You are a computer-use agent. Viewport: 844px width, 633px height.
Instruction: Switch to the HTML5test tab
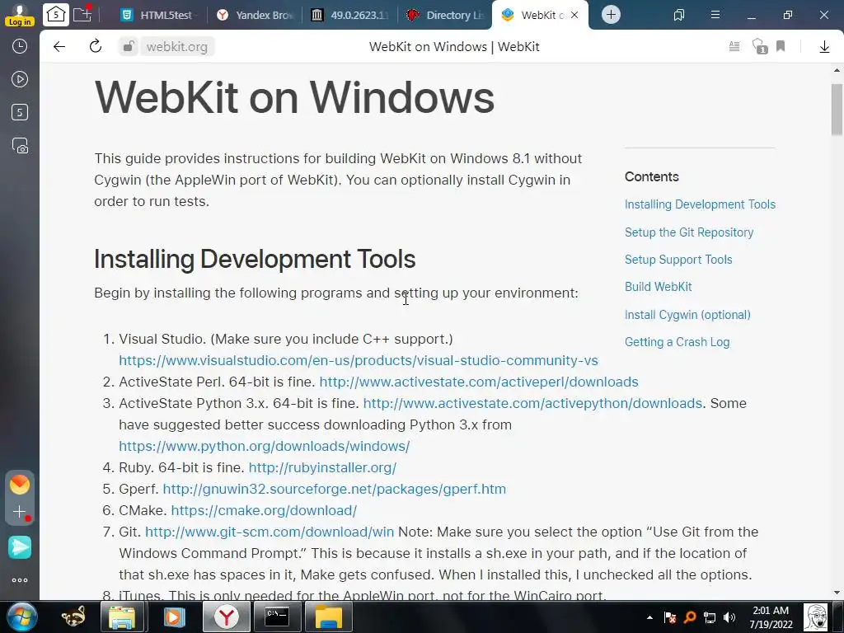pos(157,15)
